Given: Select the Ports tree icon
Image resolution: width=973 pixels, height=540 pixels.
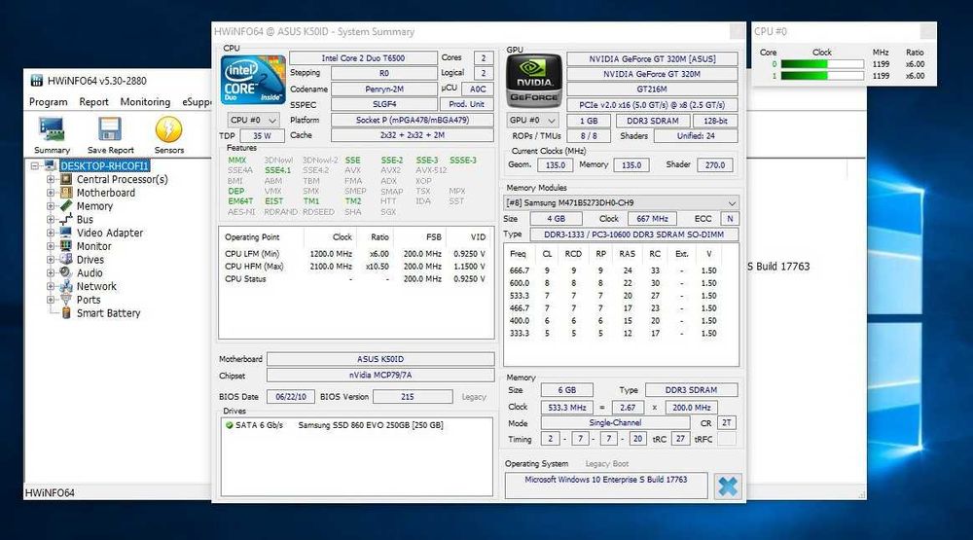Looking at the screenshot, I should pos(66,299).
